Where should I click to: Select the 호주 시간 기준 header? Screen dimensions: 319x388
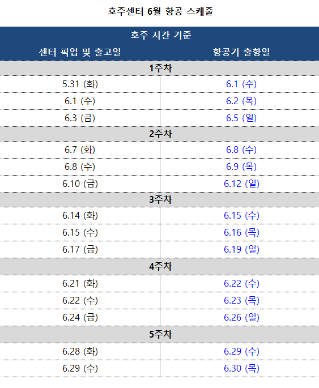pyautogui.click(x=160, y=35)
